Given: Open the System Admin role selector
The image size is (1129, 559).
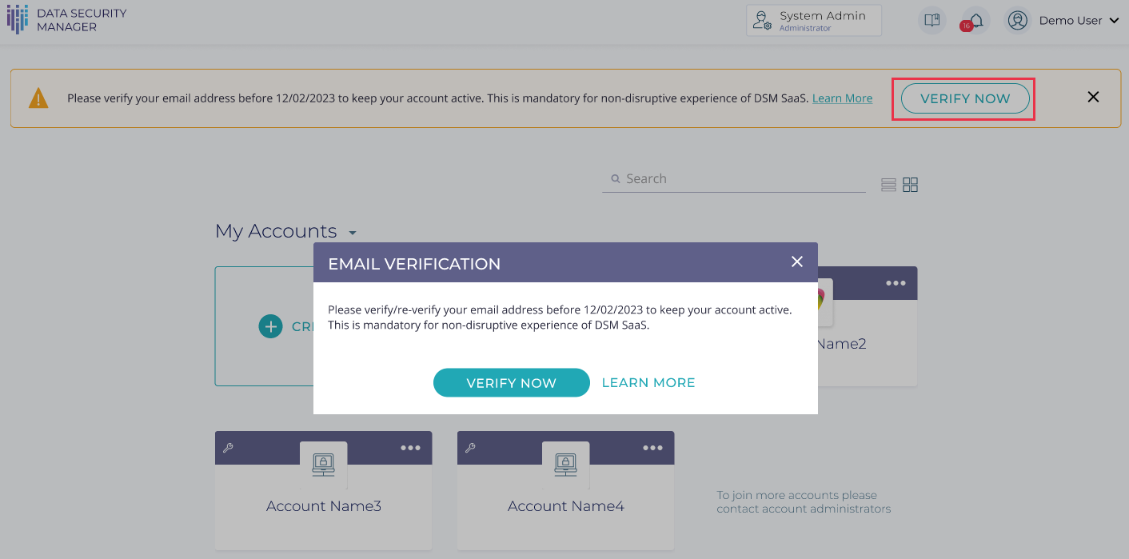Looking at the screenshot, I should pyautogui.click(x=813, y=21).
